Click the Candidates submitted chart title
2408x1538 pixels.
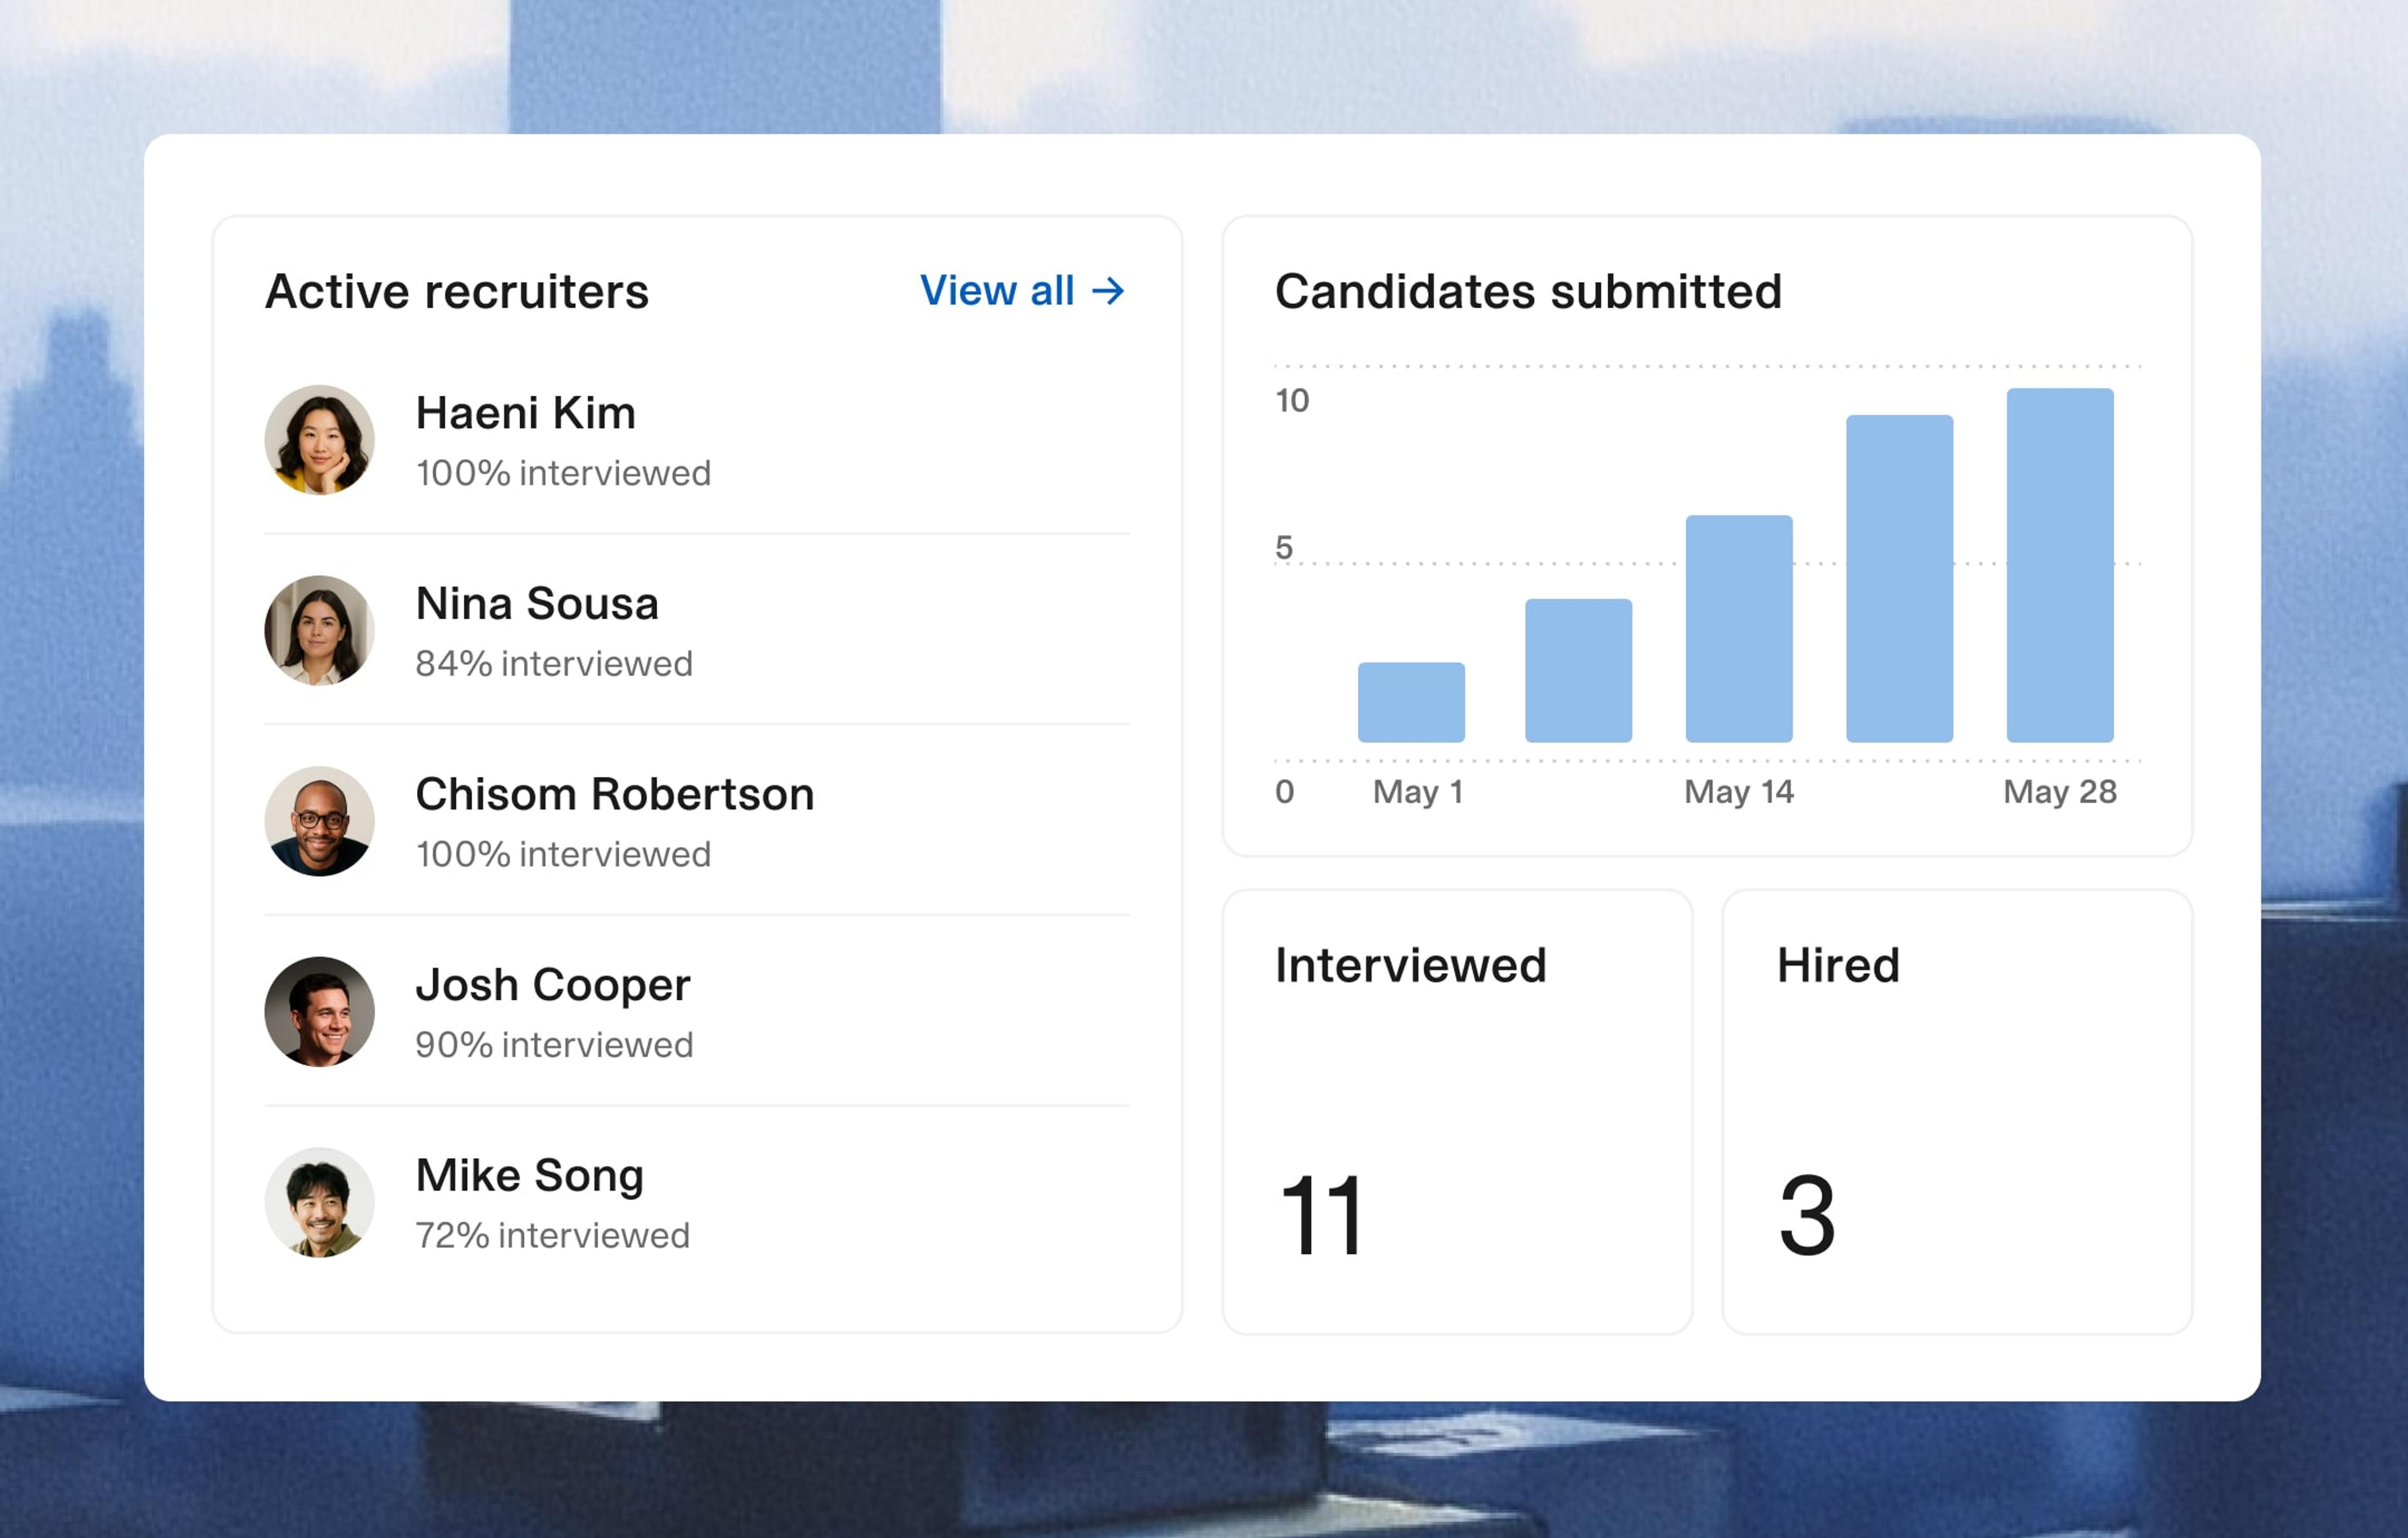point(1527,292)
